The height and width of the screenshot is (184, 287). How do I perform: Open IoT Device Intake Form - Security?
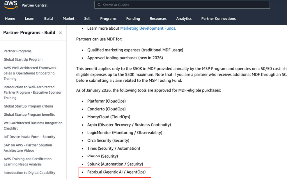pos(29,137)
